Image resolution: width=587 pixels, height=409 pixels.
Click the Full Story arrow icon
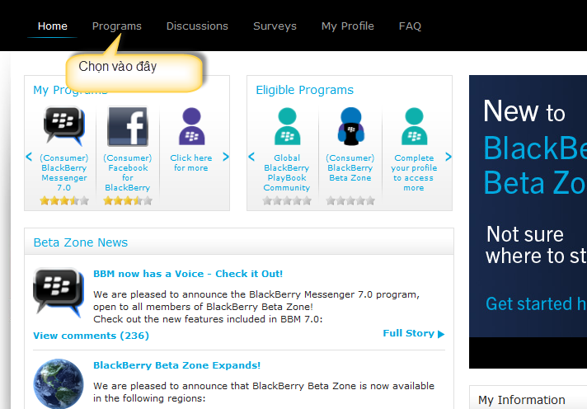click(441, 334)
